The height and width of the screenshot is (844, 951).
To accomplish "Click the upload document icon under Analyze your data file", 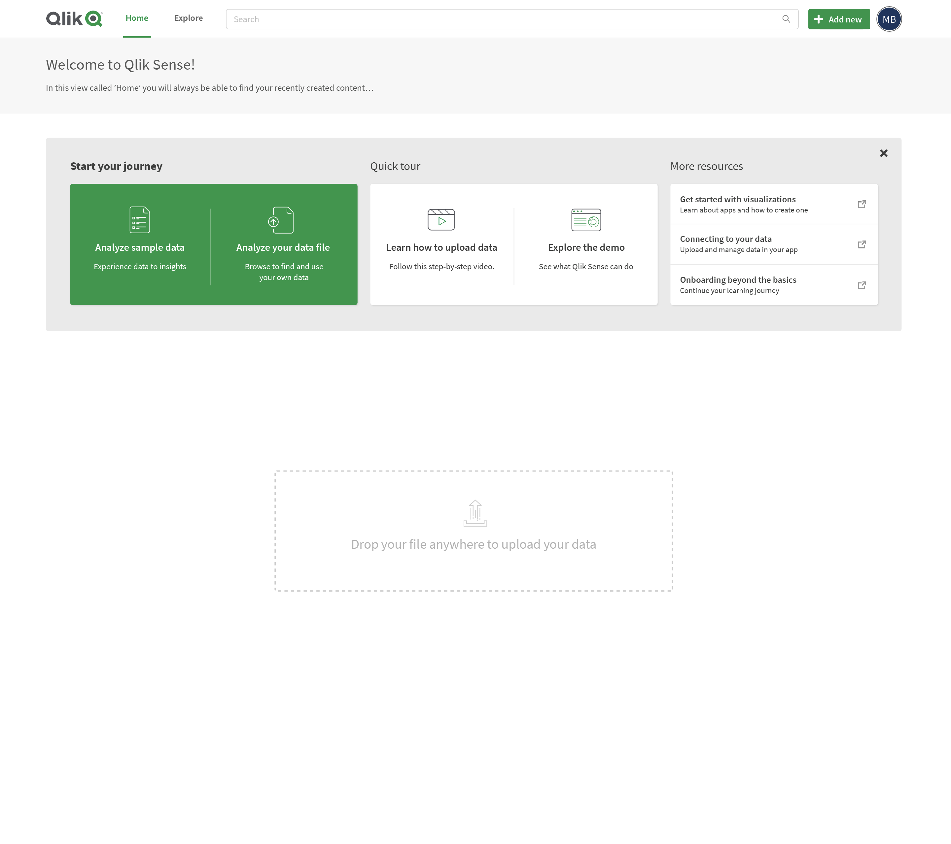I will point(282,220).
